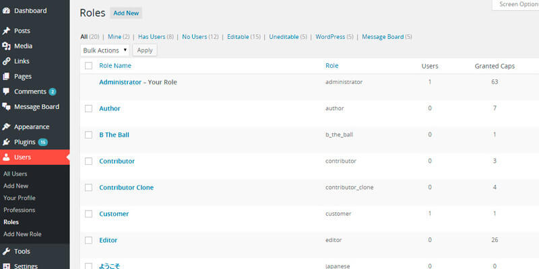Click the Comments speech bubble icon
The height and width of the screenshot is (269, 539).
coord(6,91)
